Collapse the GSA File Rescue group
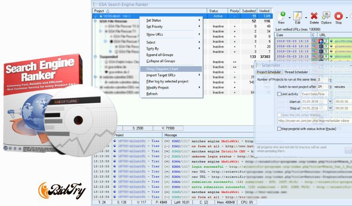Image resolution: width=352 pixels, height=206 pixels. pyautogui.click(x=96, y=21)
